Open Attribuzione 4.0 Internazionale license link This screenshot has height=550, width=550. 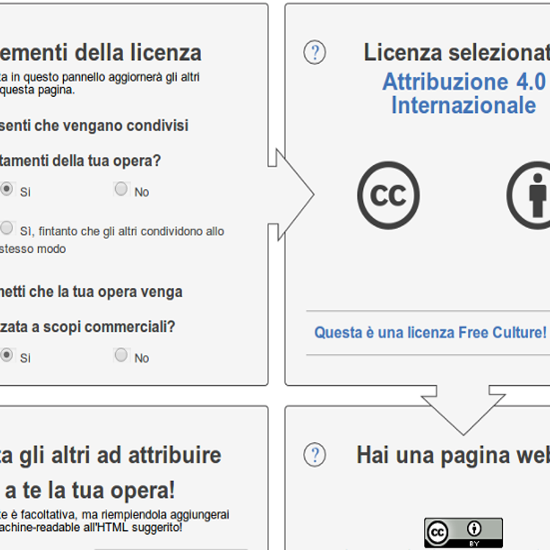[x=463, y=93]
